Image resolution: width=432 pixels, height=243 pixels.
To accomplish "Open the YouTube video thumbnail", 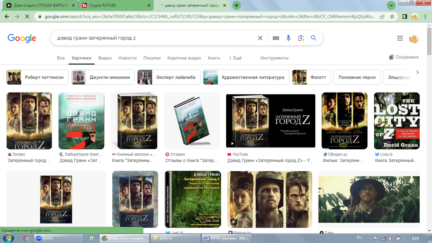I will 271,121.
